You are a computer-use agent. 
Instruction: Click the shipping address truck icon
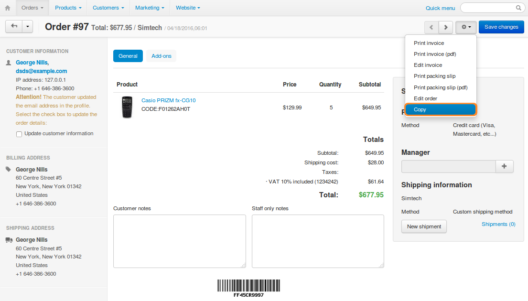tap(9, 240)
